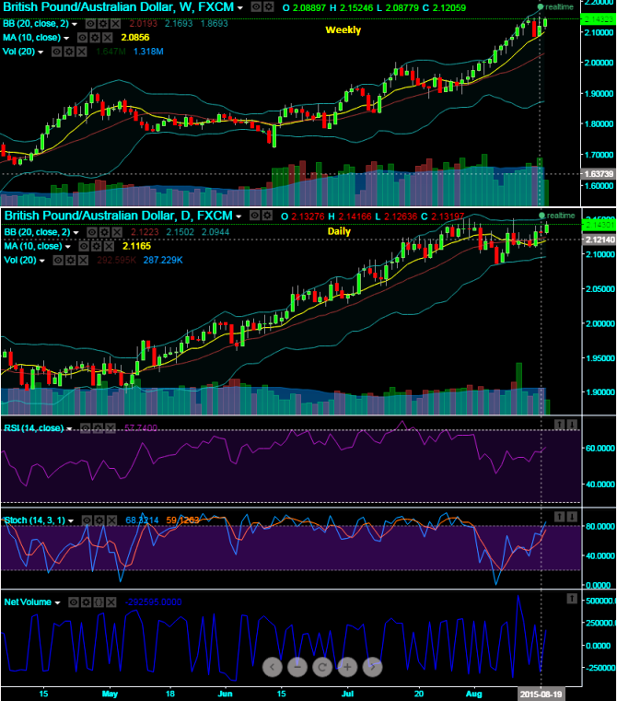This screenshot has height=701, width=617.
Task: Remove the daily MA (10, close) indicator
Action: click(109, 246)
